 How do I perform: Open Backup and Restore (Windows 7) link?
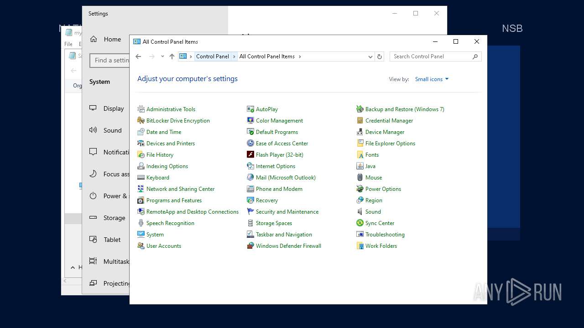pyautogui.click(x=405, y=109)
